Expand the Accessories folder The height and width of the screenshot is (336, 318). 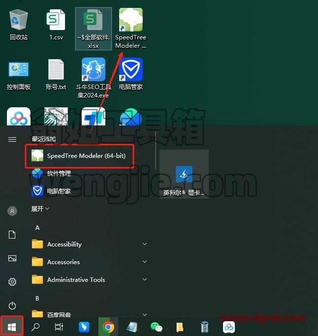tap(90, 262)
